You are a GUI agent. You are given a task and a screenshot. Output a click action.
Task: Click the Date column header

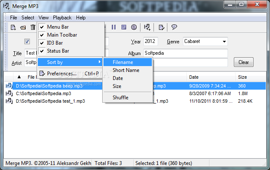211,77
